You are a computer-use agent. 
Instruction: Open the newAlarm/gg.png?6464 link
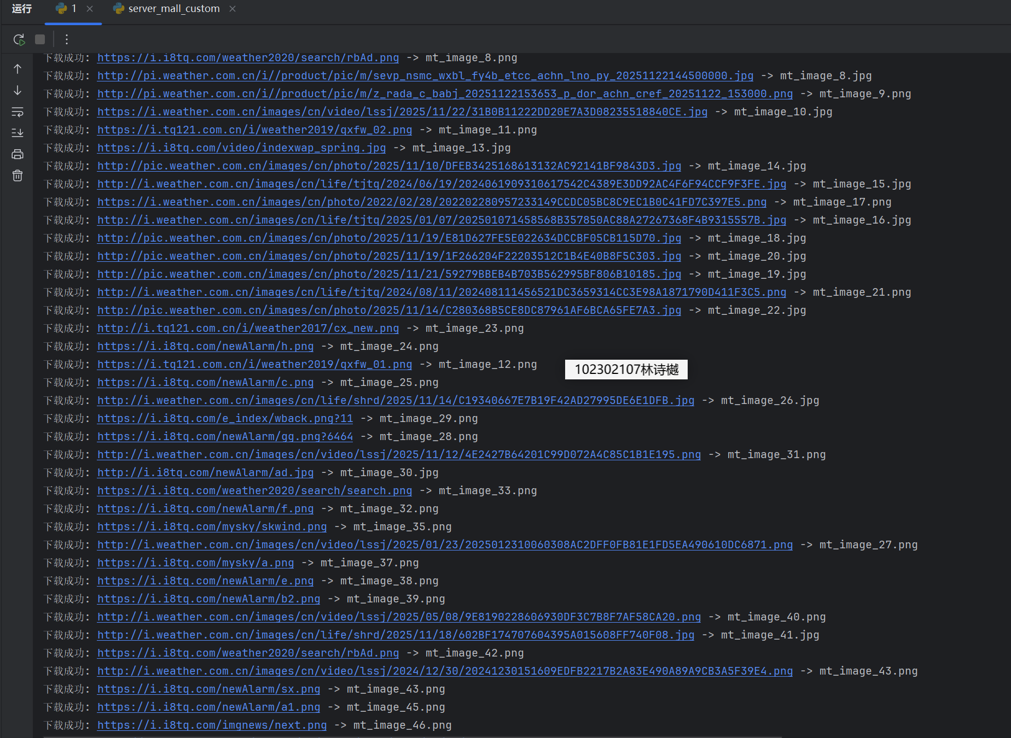tap(225, 437)
